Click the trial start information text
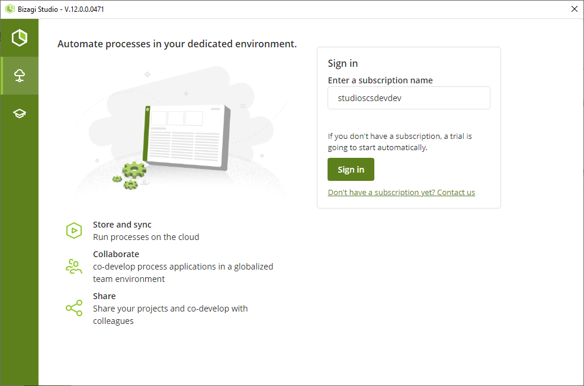Image resolution: width=584 pixels, height=386 pixels. point(400,142)
